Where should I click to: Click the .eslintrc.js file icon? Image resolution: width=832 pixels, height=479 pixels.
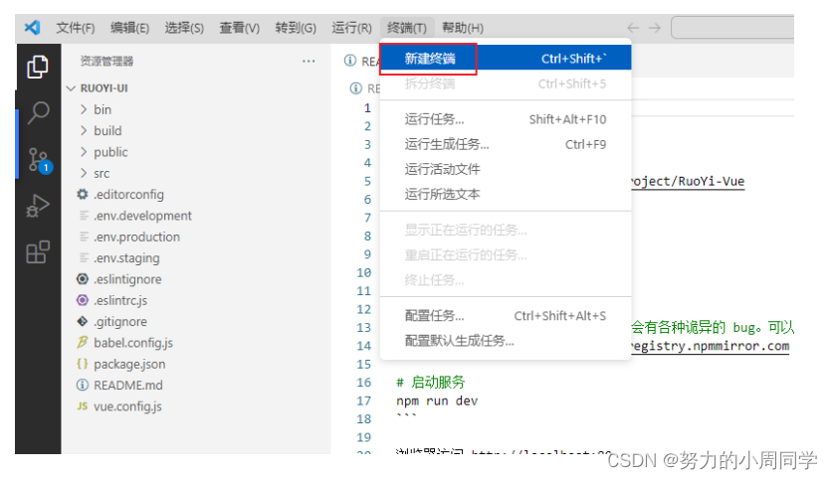[83, 300]
